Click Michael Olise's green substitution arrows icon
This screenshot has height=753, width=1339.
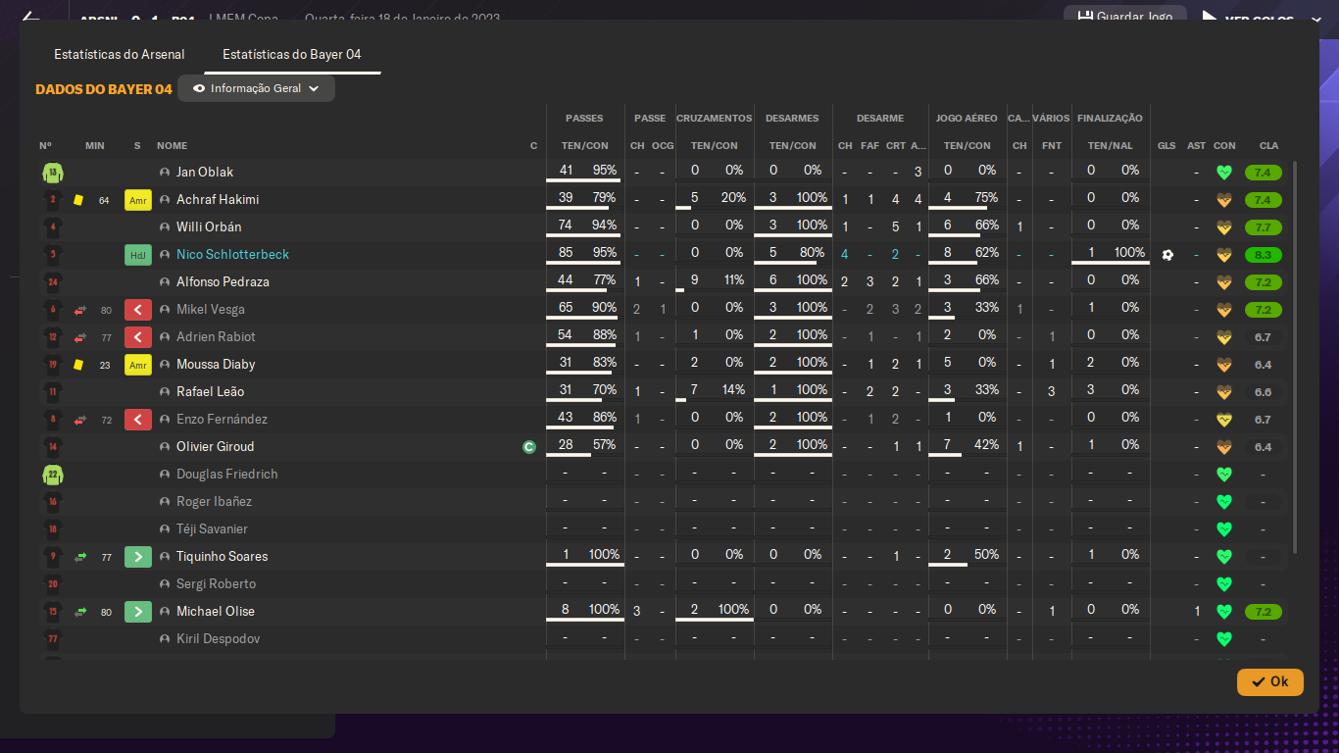click(80, 612)
